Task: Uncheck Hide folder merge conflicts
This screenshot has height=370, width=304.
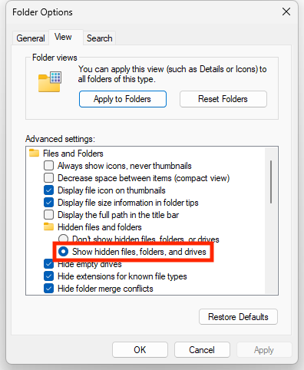Action: (x=48, y=289)
